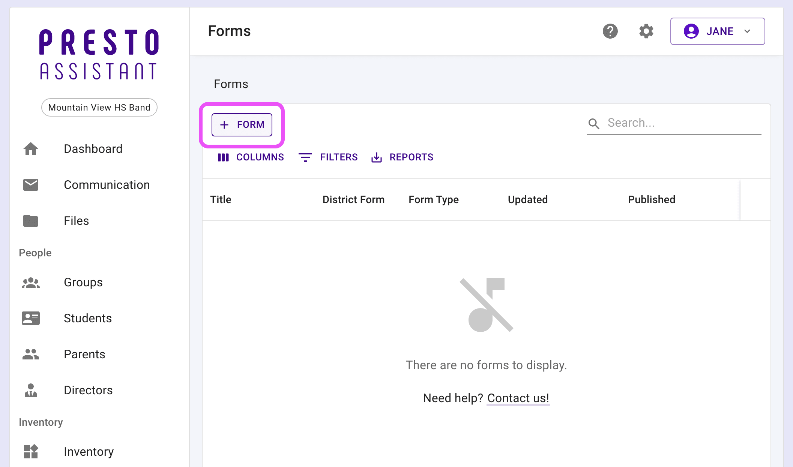This screenshot has width=793, height=467.
Task: Open the COLUMNS chooser
Action: coord(251,157)
